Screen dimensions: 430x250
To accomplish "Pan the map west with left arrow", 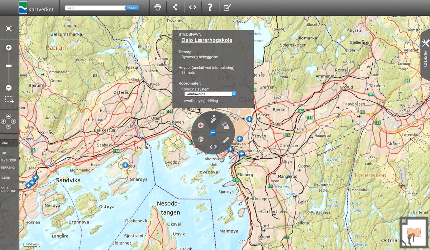I will 3,121.
